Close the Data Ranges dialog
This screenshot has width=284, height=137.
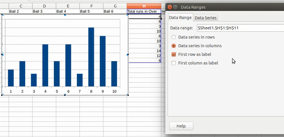click(170, 7)
